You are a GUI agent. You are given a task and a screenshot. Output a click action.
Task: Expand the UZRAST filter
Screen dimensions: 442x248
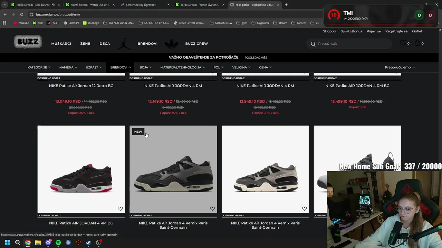tap(94, 67)
